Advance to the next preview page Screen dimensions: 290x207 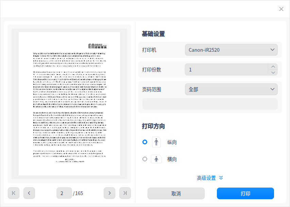[109, 193]
